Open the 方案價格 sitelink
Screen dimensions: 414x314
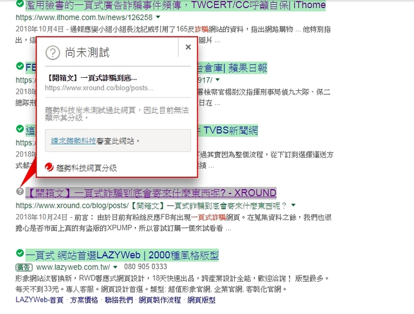pos(84,300)
